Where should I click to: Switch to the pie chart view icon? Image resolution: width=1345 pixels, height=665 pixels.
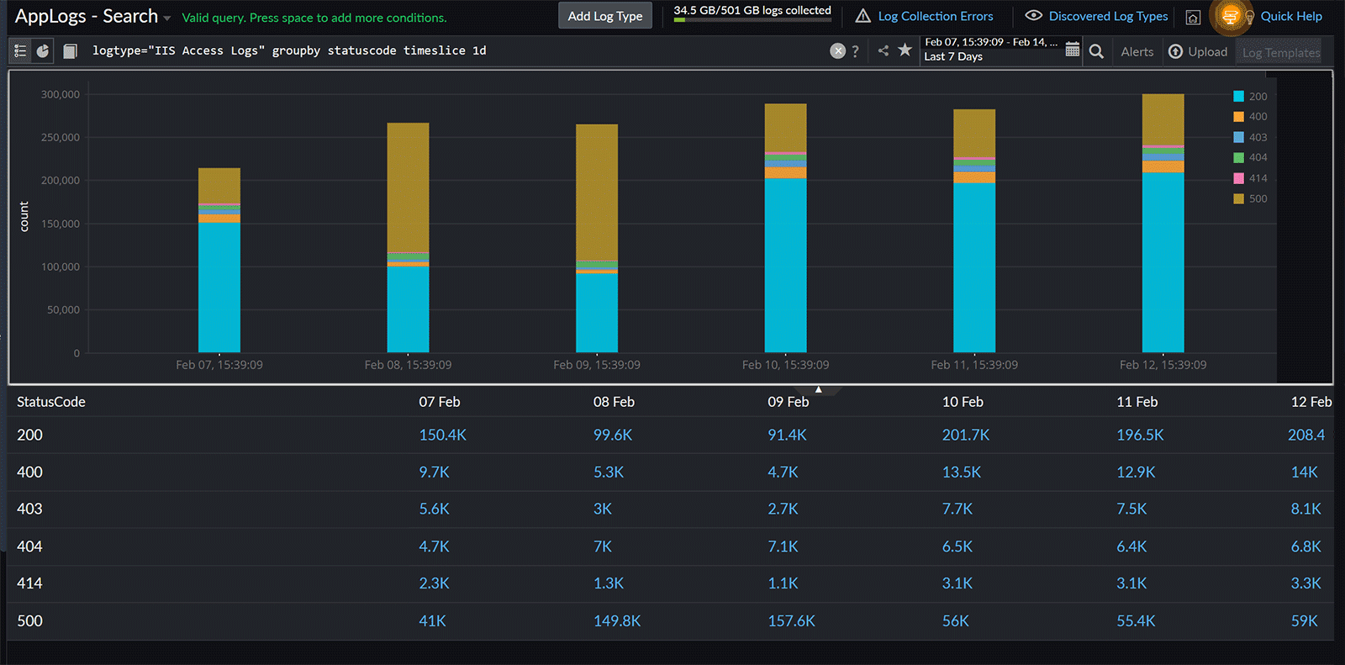click(x=43, y=51)
